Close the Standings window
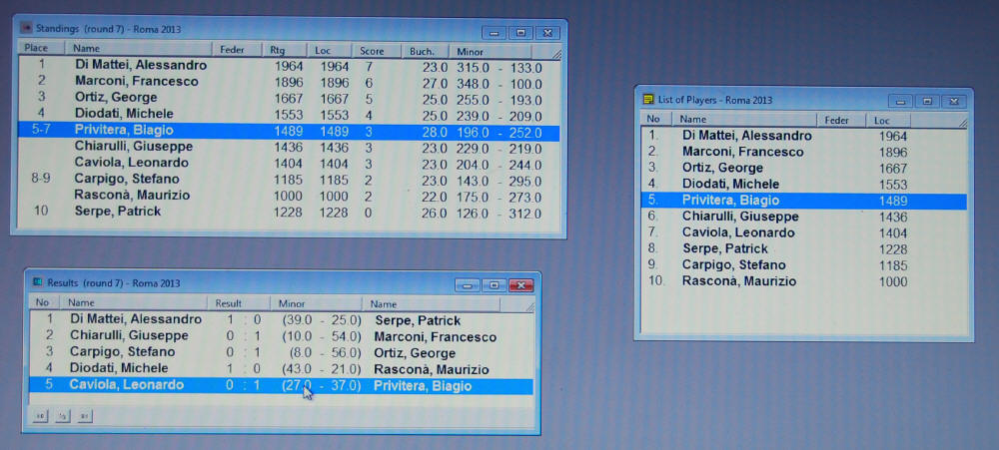 [x=547, y=33]
